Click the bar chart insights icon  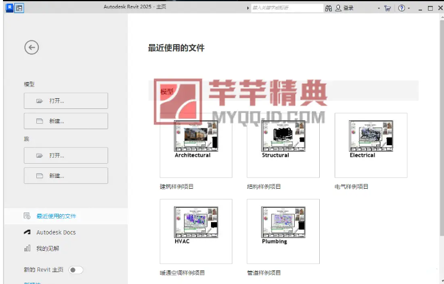coord(27,248)
